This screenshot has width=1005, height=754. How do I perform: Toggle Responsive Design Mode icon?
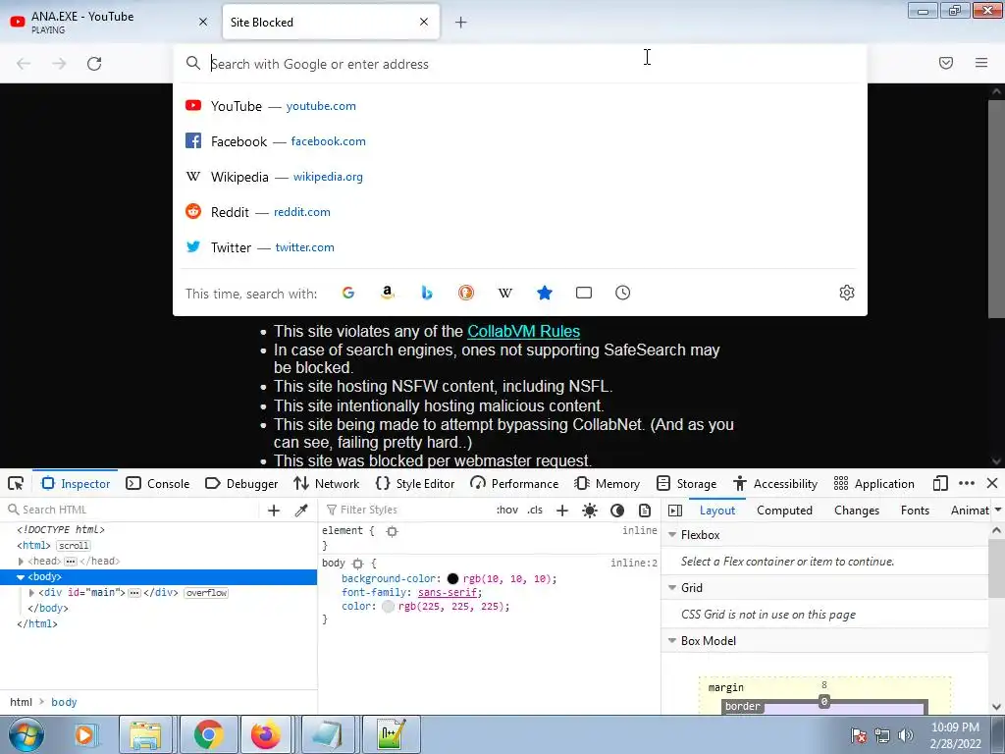[x=940, y=483]
